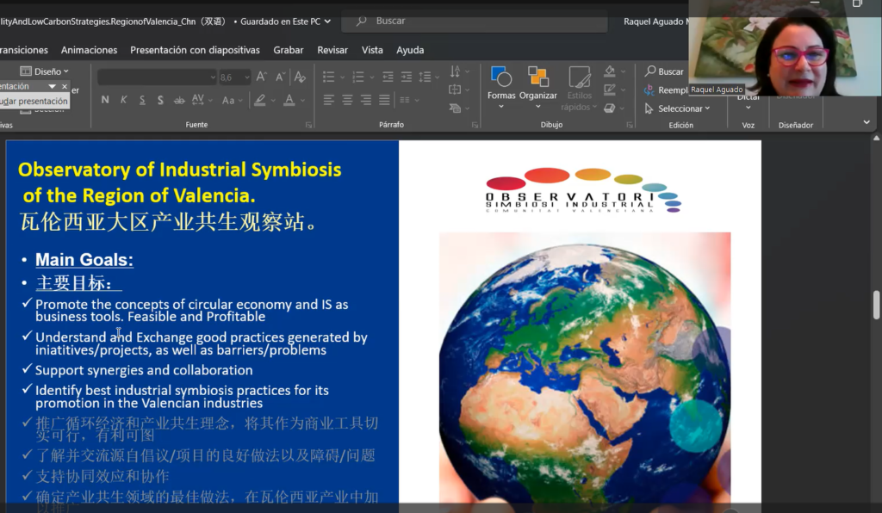
Task: Click the Bold (N) formatting icon
Action: (105, 100)
